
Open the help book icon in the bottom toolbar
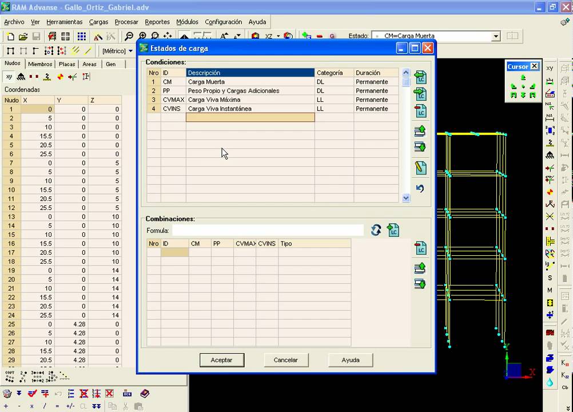pos(145,394)
